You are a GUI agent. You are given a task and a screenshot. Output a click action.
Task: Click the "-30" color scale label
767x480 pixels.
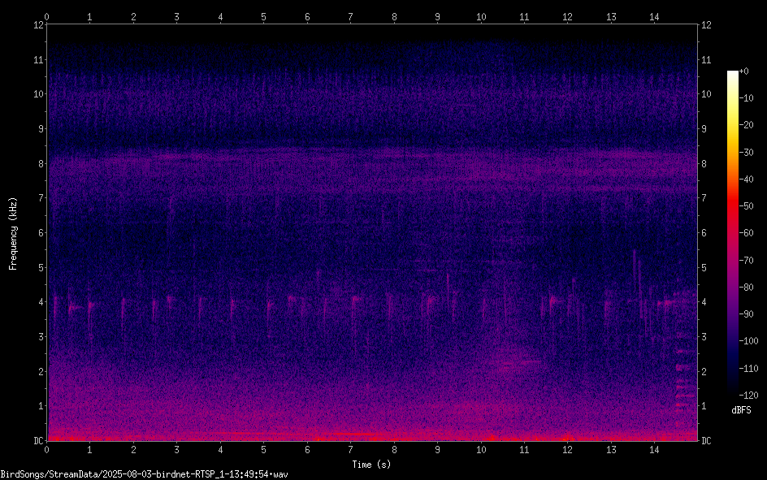(747, 153)
